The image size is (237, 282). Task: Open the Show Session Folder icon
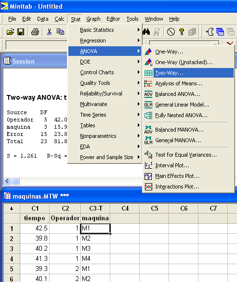(x=210, y=32)
